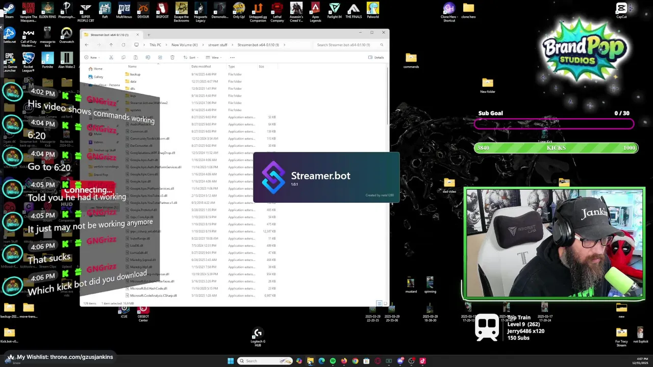Open the Sort dropdown in Explorer

click(190, 57)
